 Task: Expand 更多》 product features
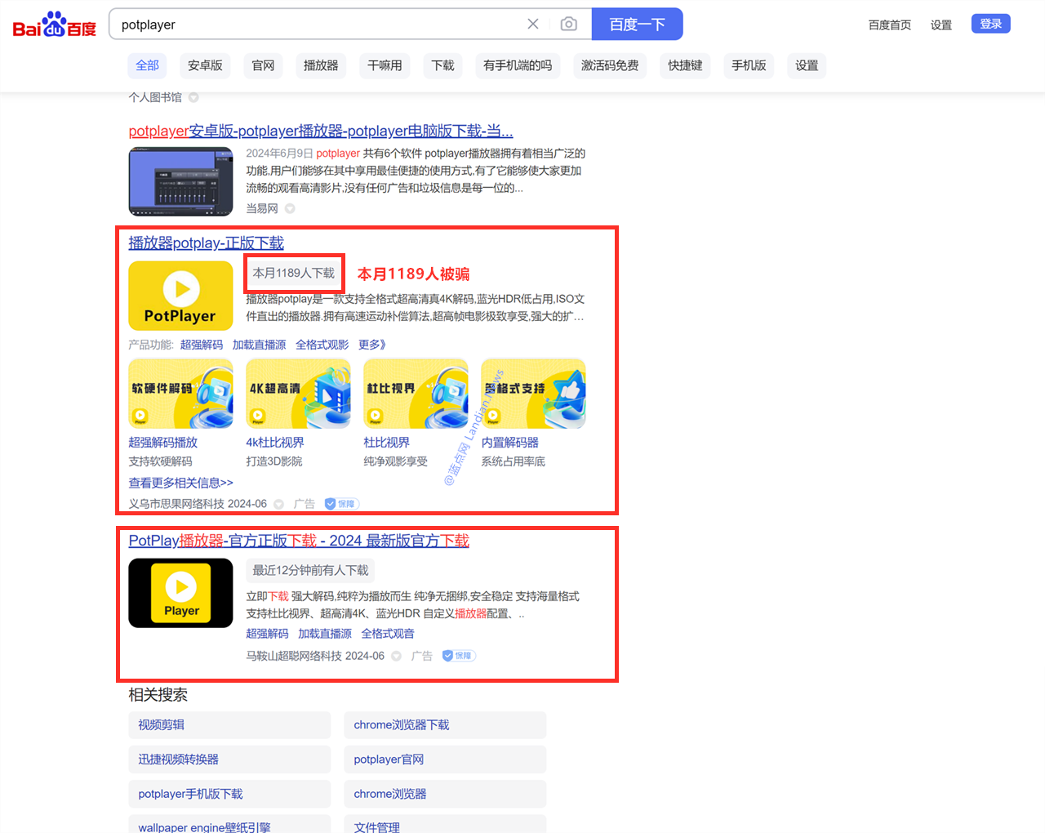(x=372, y=345)
